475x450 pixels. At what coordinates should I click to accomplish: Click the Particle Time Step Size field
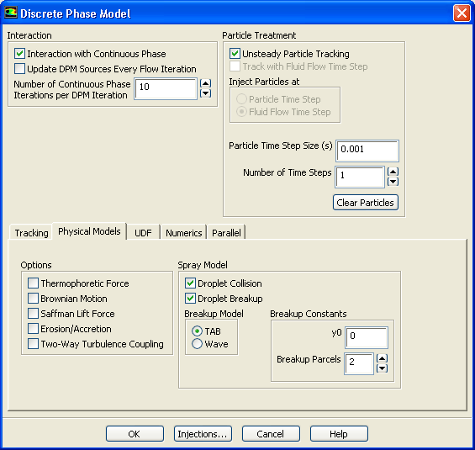[367, 151]
